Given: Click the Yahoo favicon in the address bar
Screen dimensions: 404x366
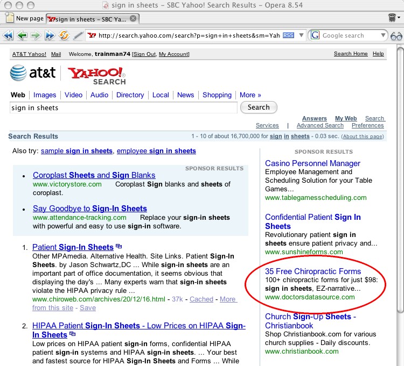Looking at the screenshot, I should [92, 35].
